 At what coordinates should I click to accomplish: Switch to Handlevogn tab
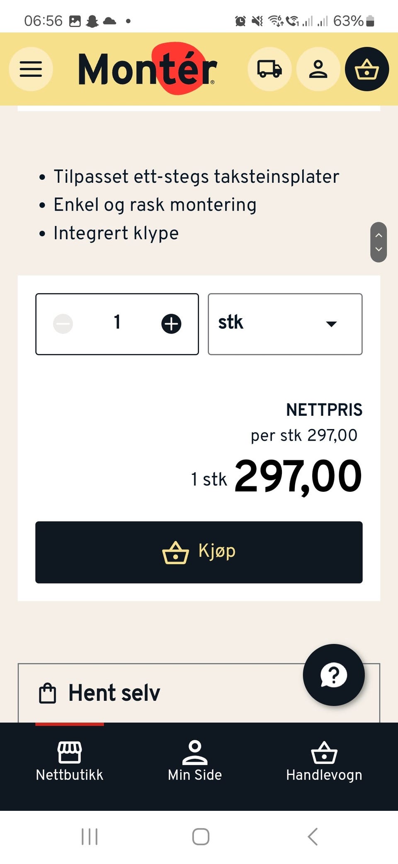point(324,762)
